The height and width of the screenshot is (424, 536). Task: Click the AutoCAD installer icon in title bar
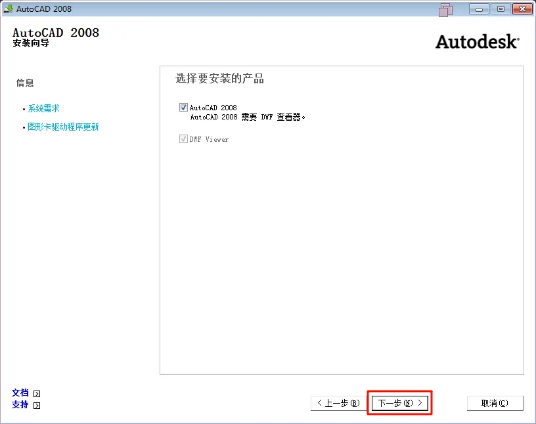8,9
